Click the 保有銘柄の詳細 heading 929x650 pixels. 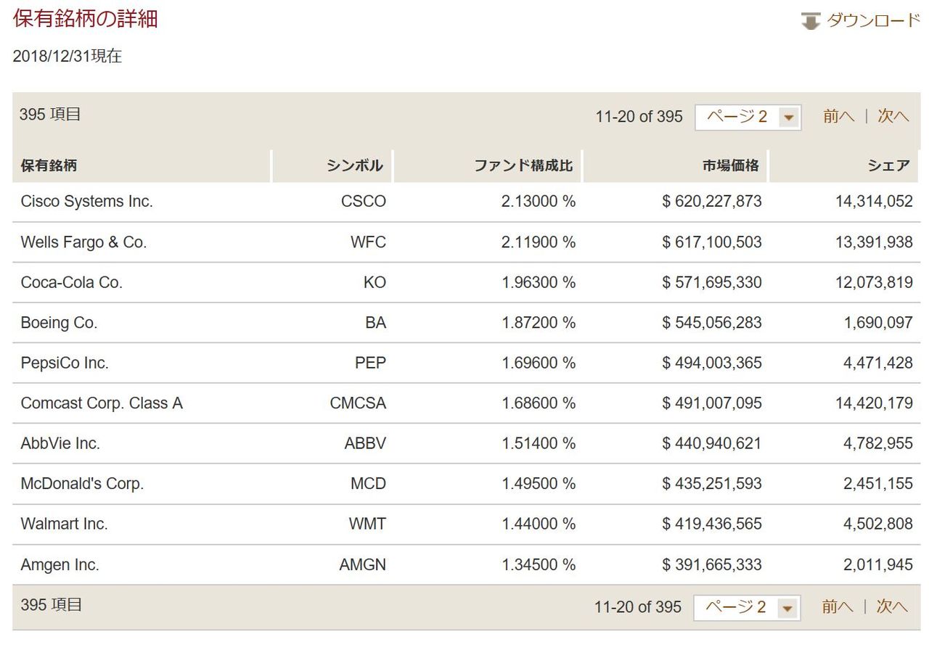pos(85,19)
